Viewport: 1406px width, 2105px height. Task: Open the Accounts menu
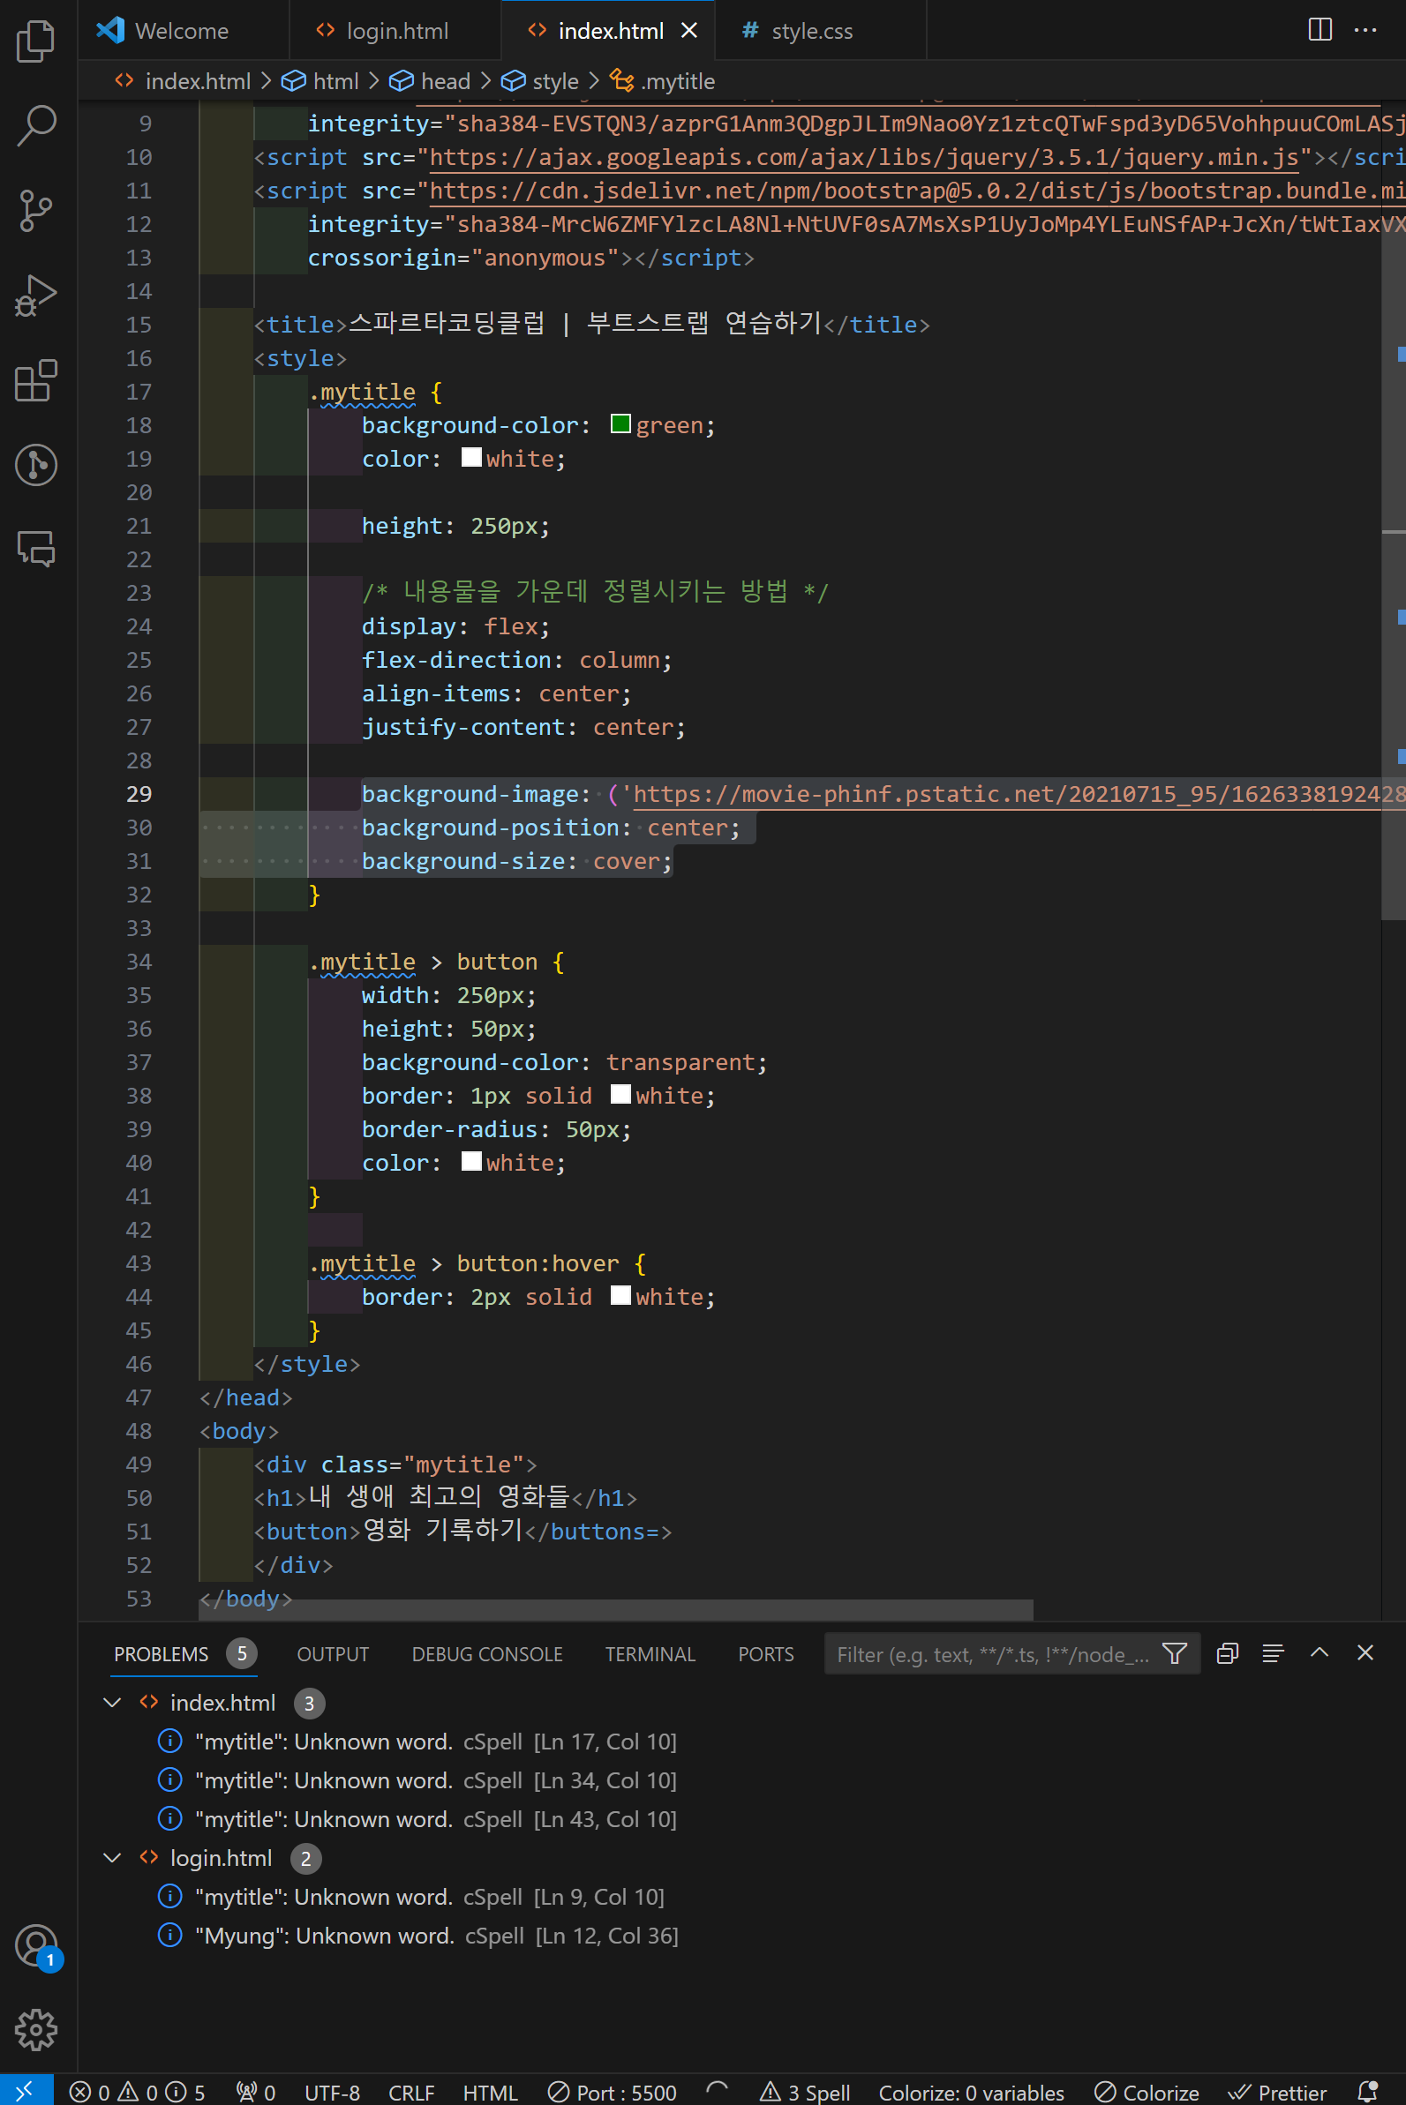[x=36, y=1946]
